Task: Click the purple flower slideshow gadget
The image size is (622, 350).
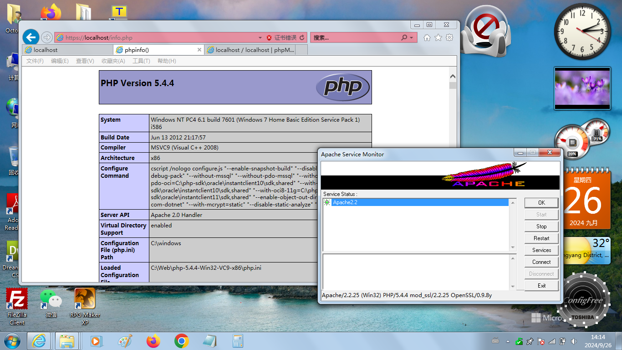Action: 582,88
